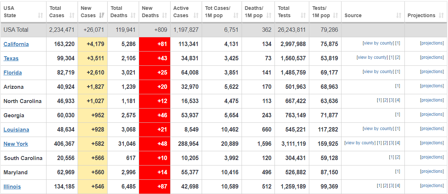Open New York projections link
This screenshot has height=194, width=448.
pyautogui.click(x=432, y=143)
